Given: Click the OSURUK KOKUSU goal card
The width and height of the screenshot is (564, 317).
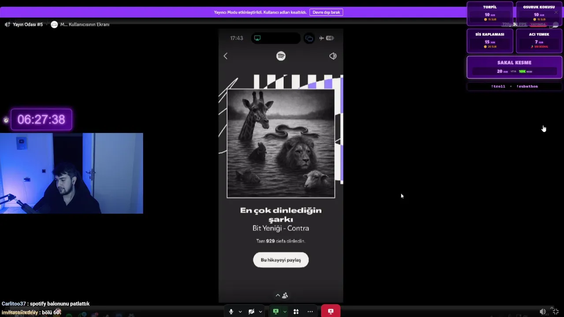Looking at the screenshot, I should pos(539,14).
